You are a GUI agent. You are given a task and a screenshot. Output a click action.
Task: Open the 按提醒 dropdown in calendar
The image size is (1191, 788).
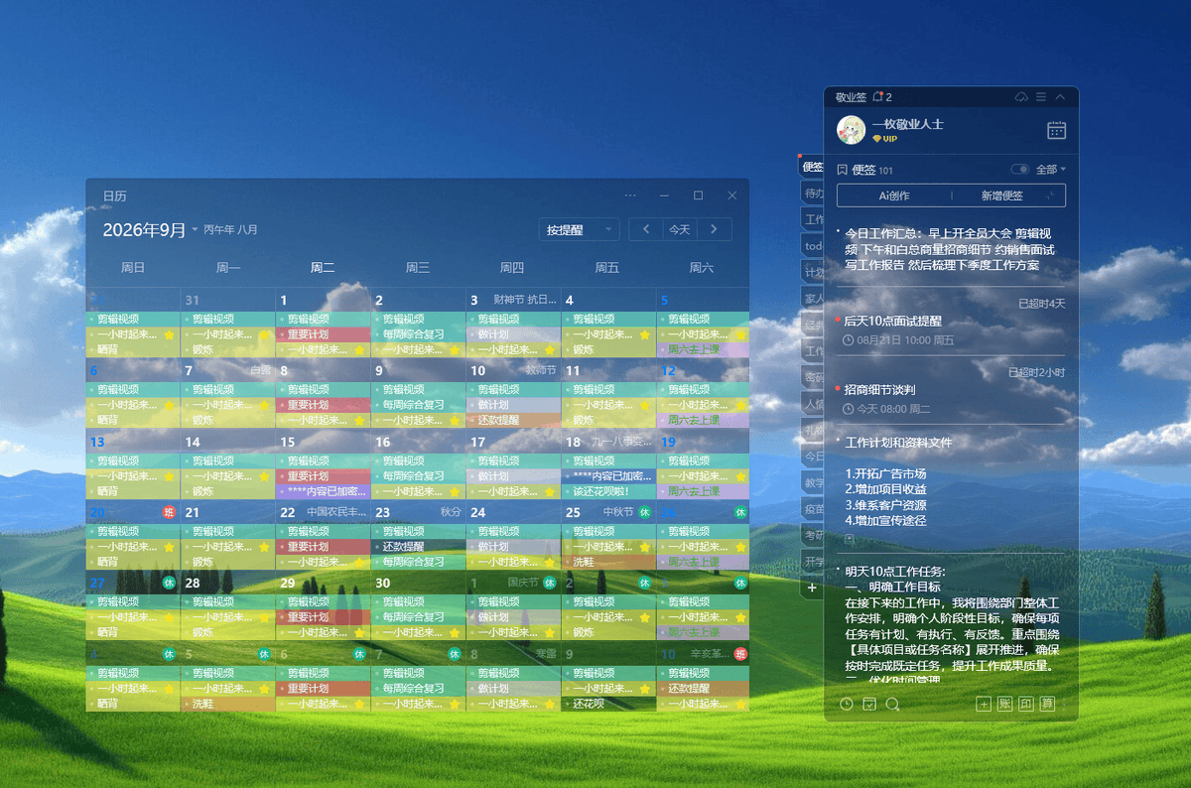(x=580, y=229)
